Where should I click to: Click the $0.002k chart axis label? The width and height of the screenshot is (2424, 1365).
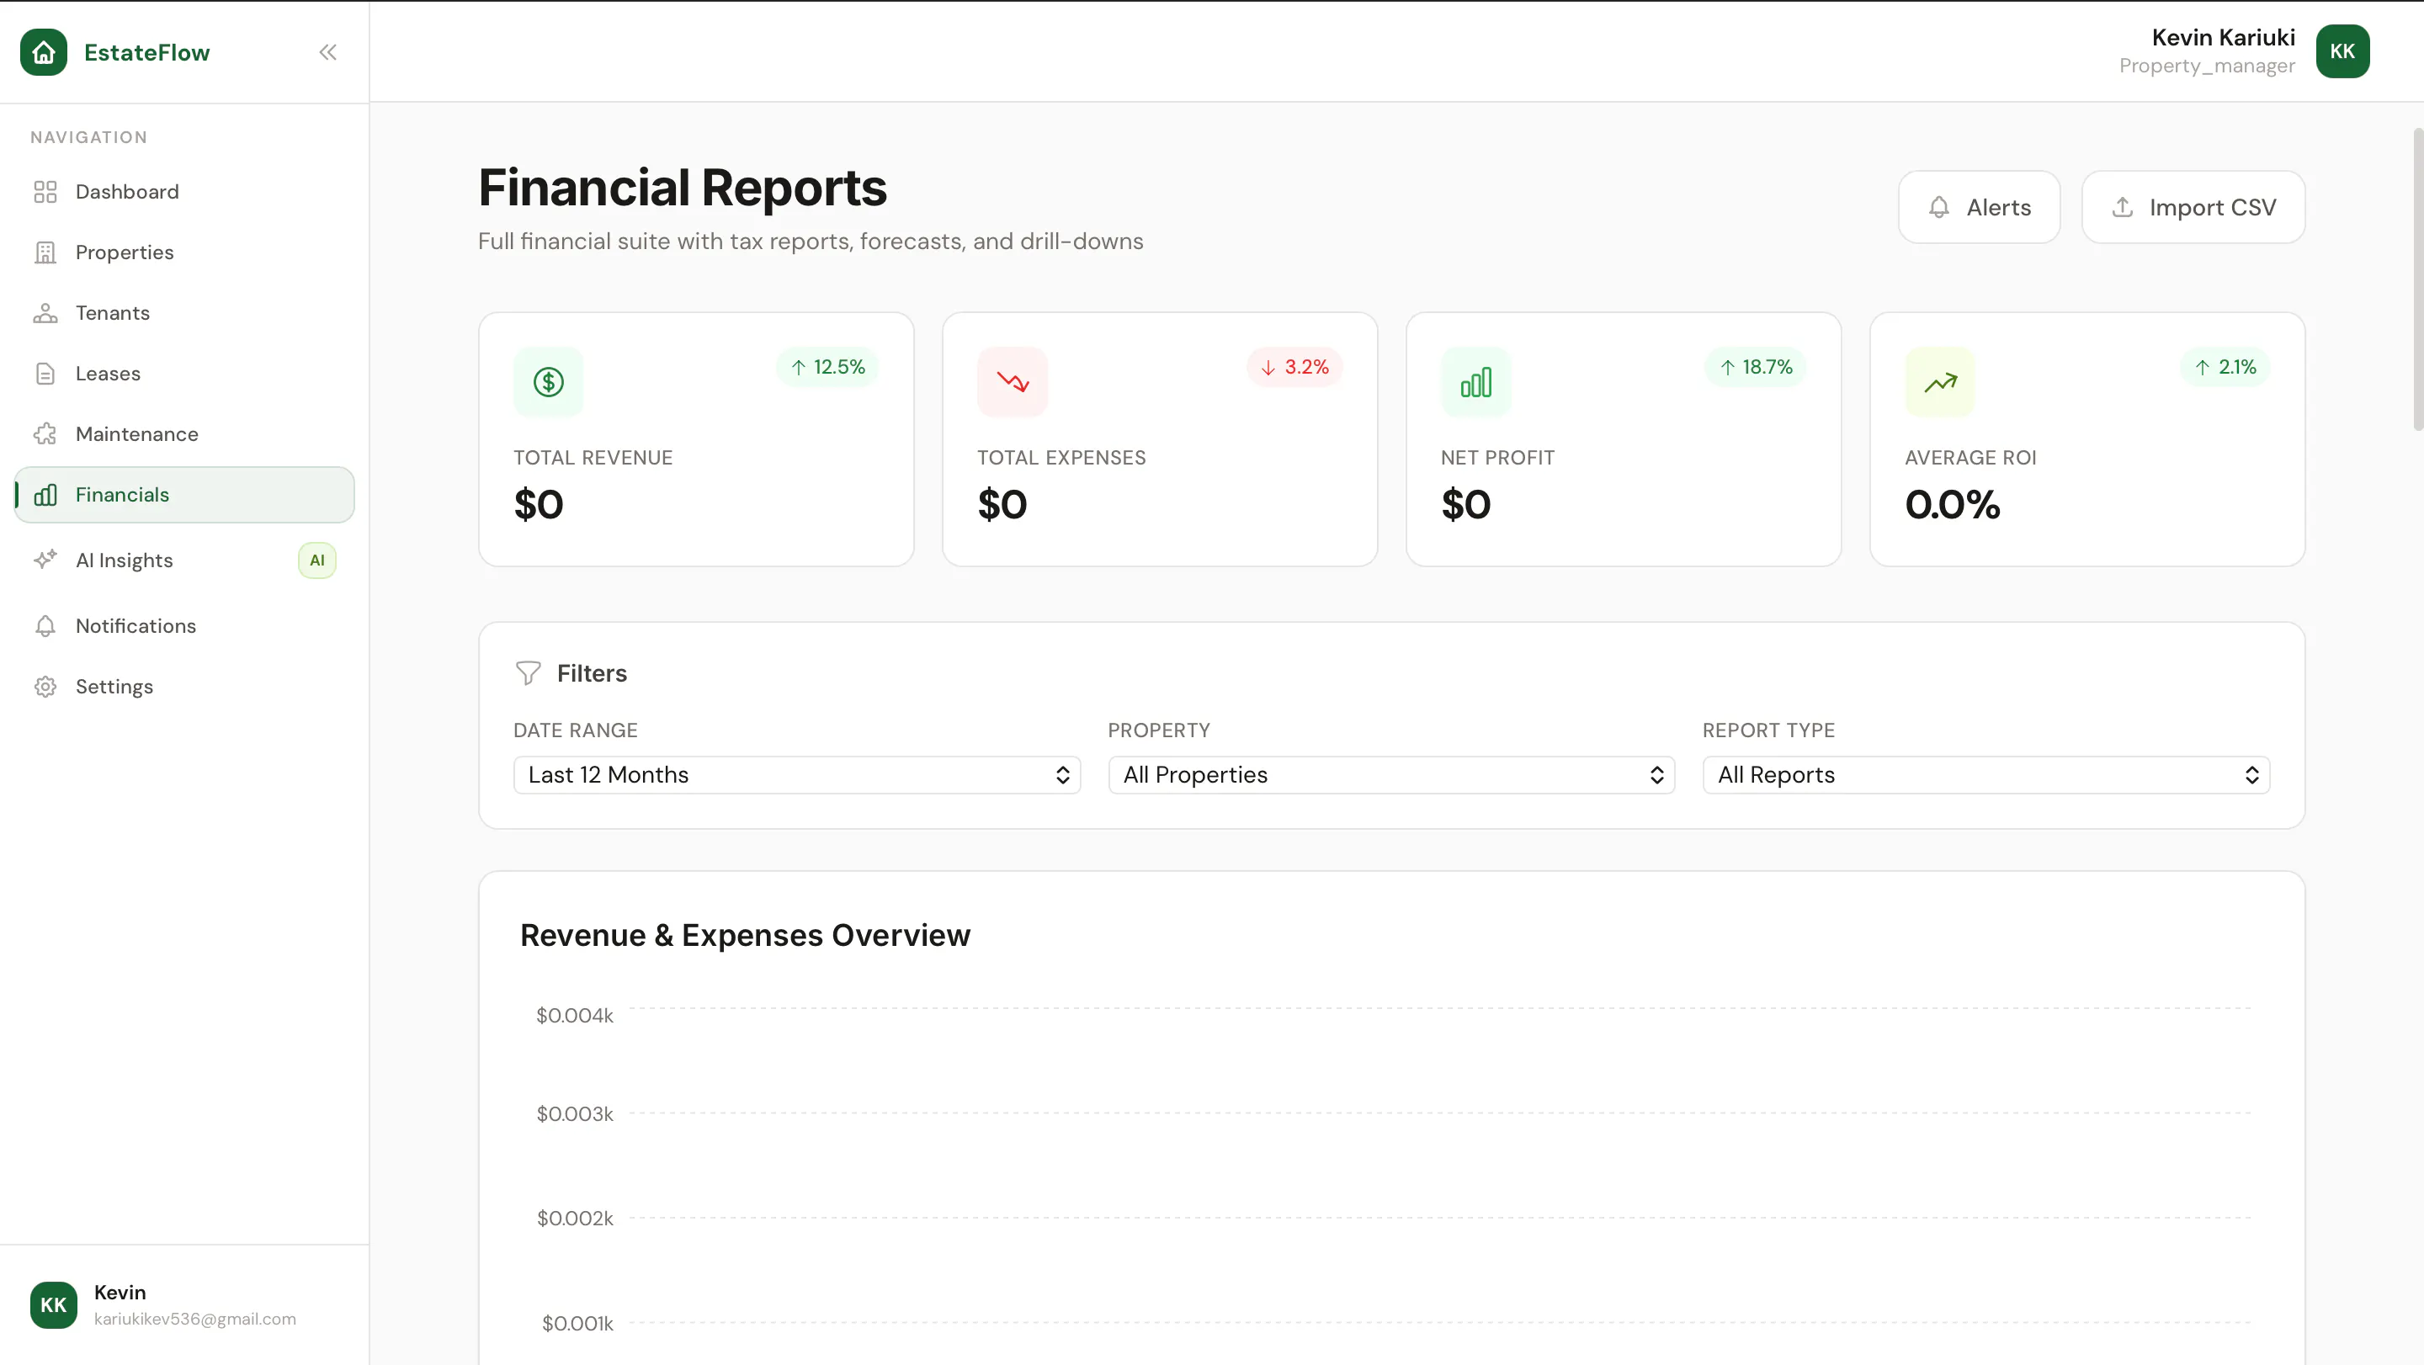click(574, 1219)
